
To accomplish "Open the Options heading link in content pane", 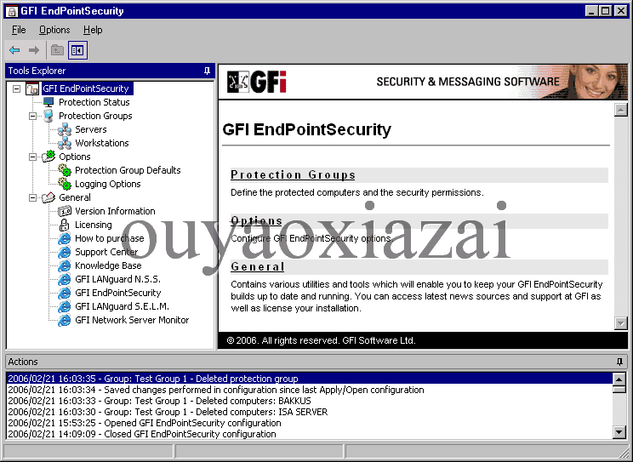I will click(x=256, y=221).
